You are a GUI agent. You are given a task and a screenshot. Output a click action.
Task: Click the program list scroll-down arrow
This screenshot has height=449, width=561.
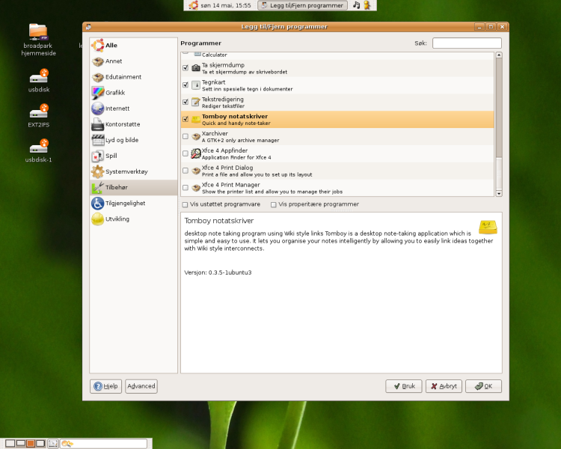coord(499,194)
